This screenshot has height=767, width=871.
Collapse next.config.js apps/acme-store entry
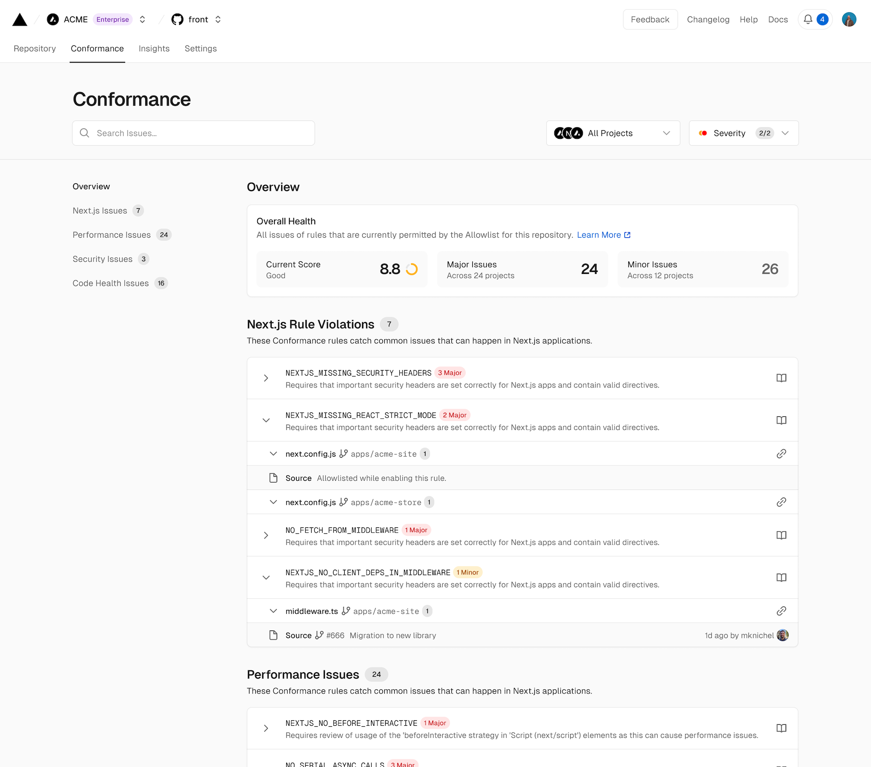click(x=273, y=502)
